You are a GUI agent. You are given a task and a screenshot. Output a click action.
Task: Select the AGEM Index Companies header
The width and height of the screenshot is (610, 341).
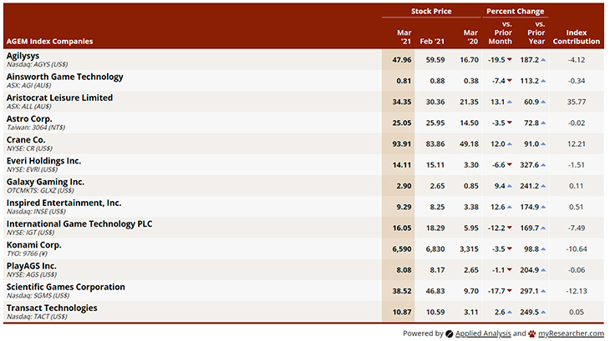49,41
